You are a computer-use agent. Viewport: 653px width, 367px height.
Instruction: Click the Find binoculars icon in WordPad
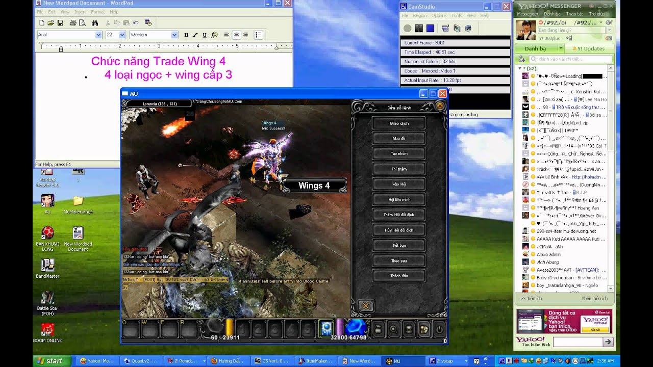pyautogui.click(x=95, y=23)
